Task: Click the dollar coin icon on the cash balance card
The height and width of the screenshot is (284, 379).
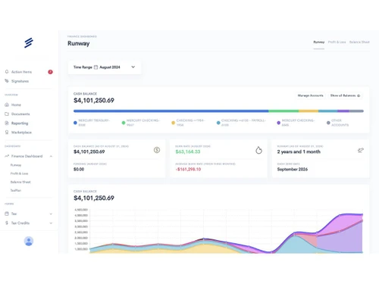Action: coord(157,150)
